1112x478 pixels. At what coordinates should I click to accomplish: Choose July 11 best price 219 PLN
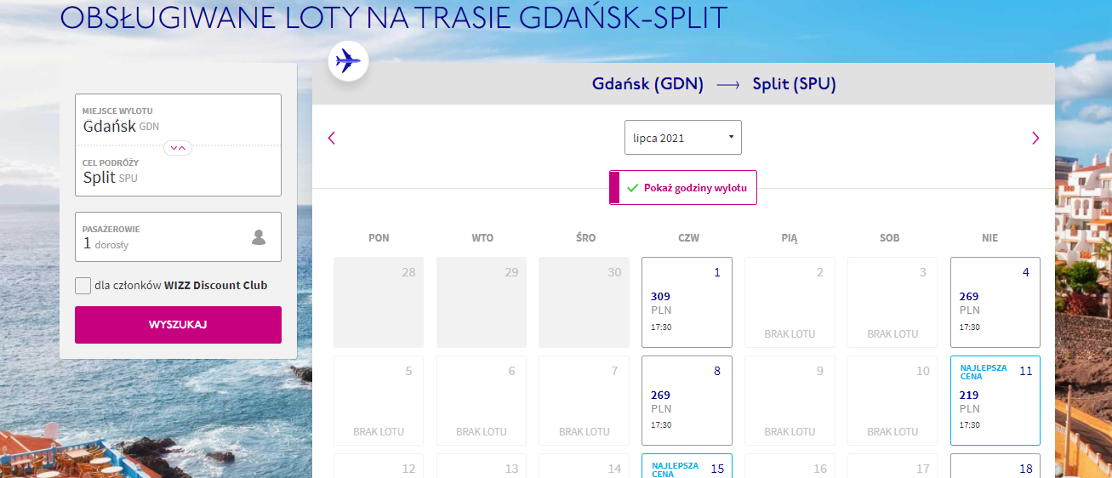(995, 401)
